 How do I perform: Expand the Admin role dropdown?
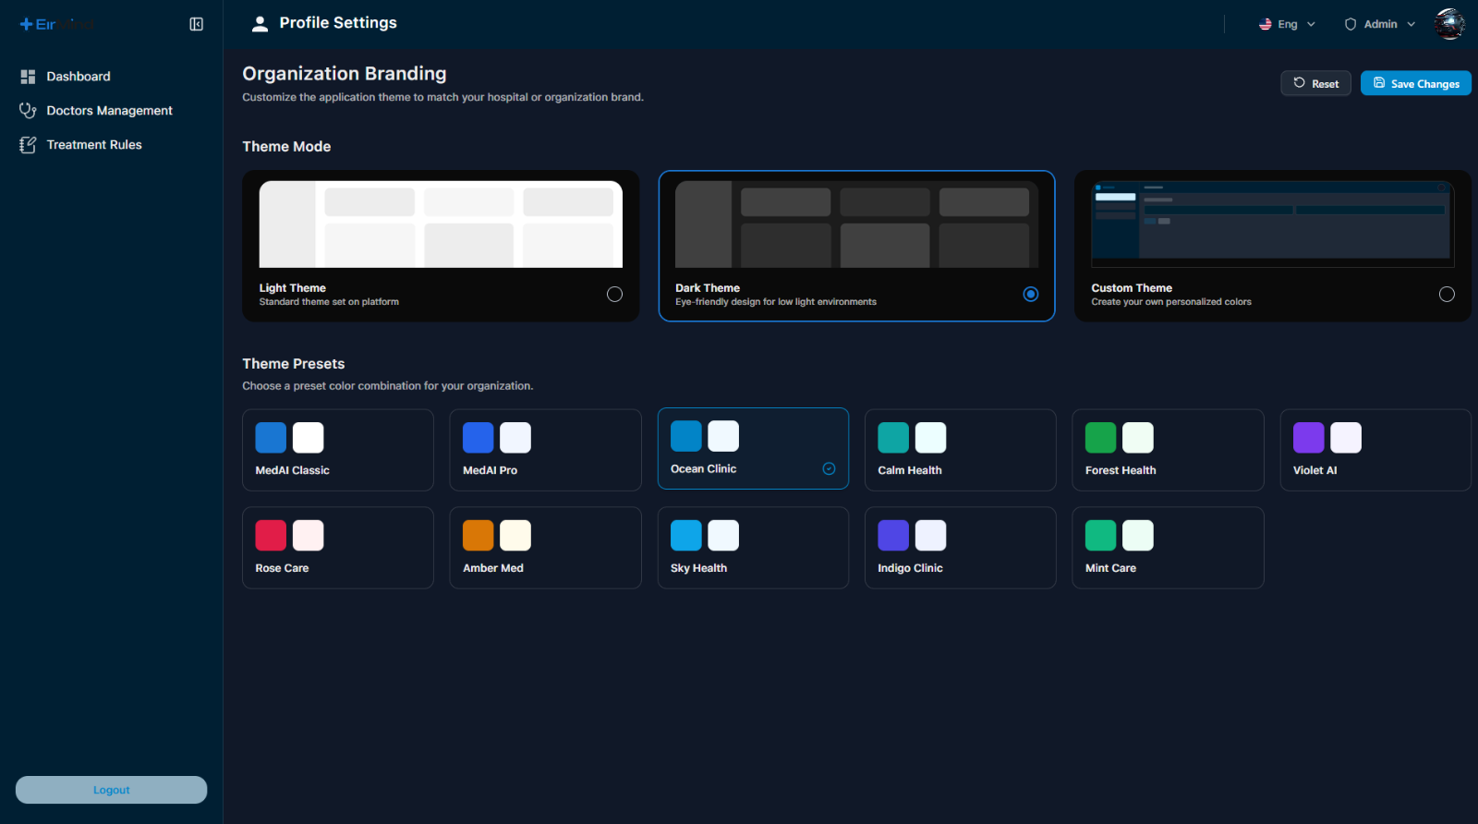[1380, 24]
